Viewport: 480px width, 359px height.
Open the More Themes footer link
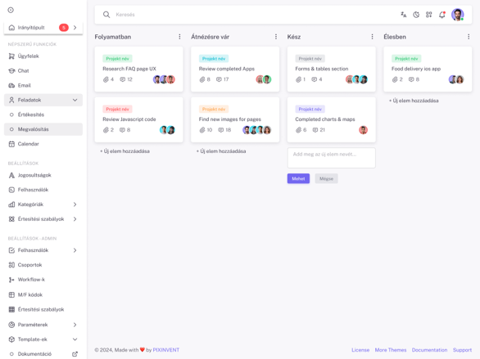click(x=391, y=350)
